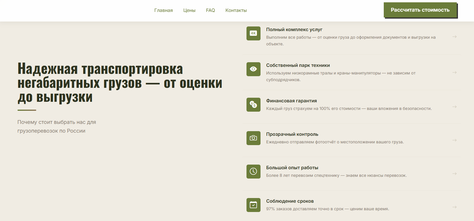Click the 4K icon beside Полный комплекс услуг
Viewport: 474px width, 221px height.
[253, 33]
